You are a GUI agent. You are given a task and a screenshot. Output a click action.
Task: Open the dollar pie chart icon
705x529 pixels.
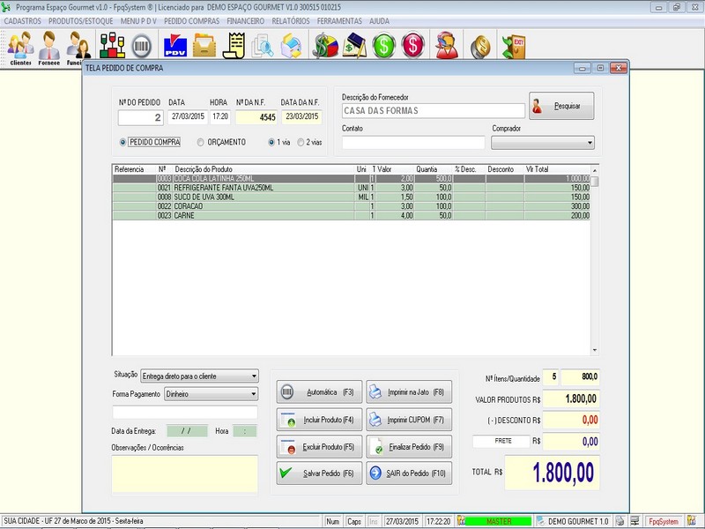pyautogui.click(x=325, y=46)
